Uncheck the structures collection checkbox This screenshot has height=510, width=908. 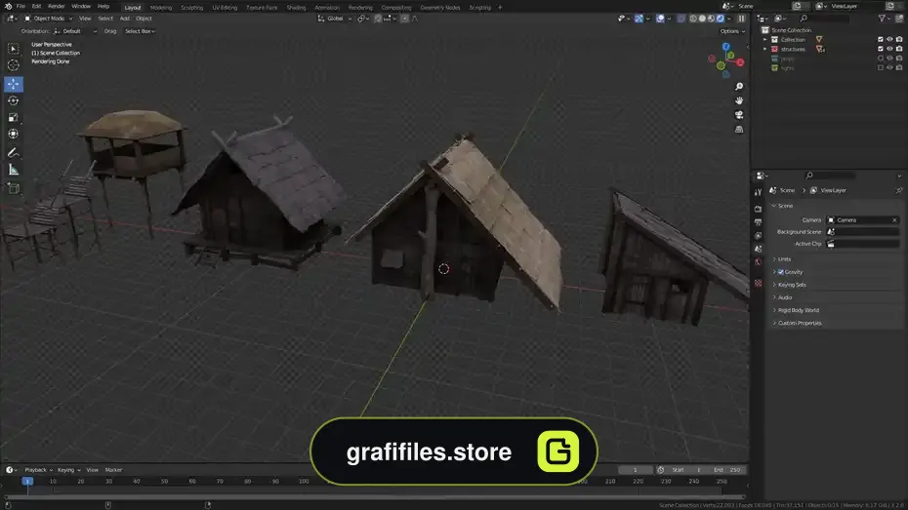881,49
